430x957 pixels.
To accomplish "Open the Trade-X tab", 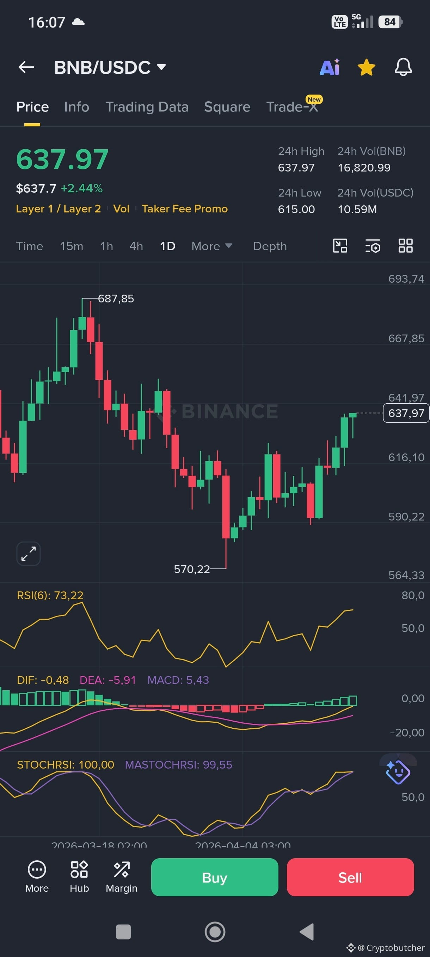I will [x=292, y=107].
